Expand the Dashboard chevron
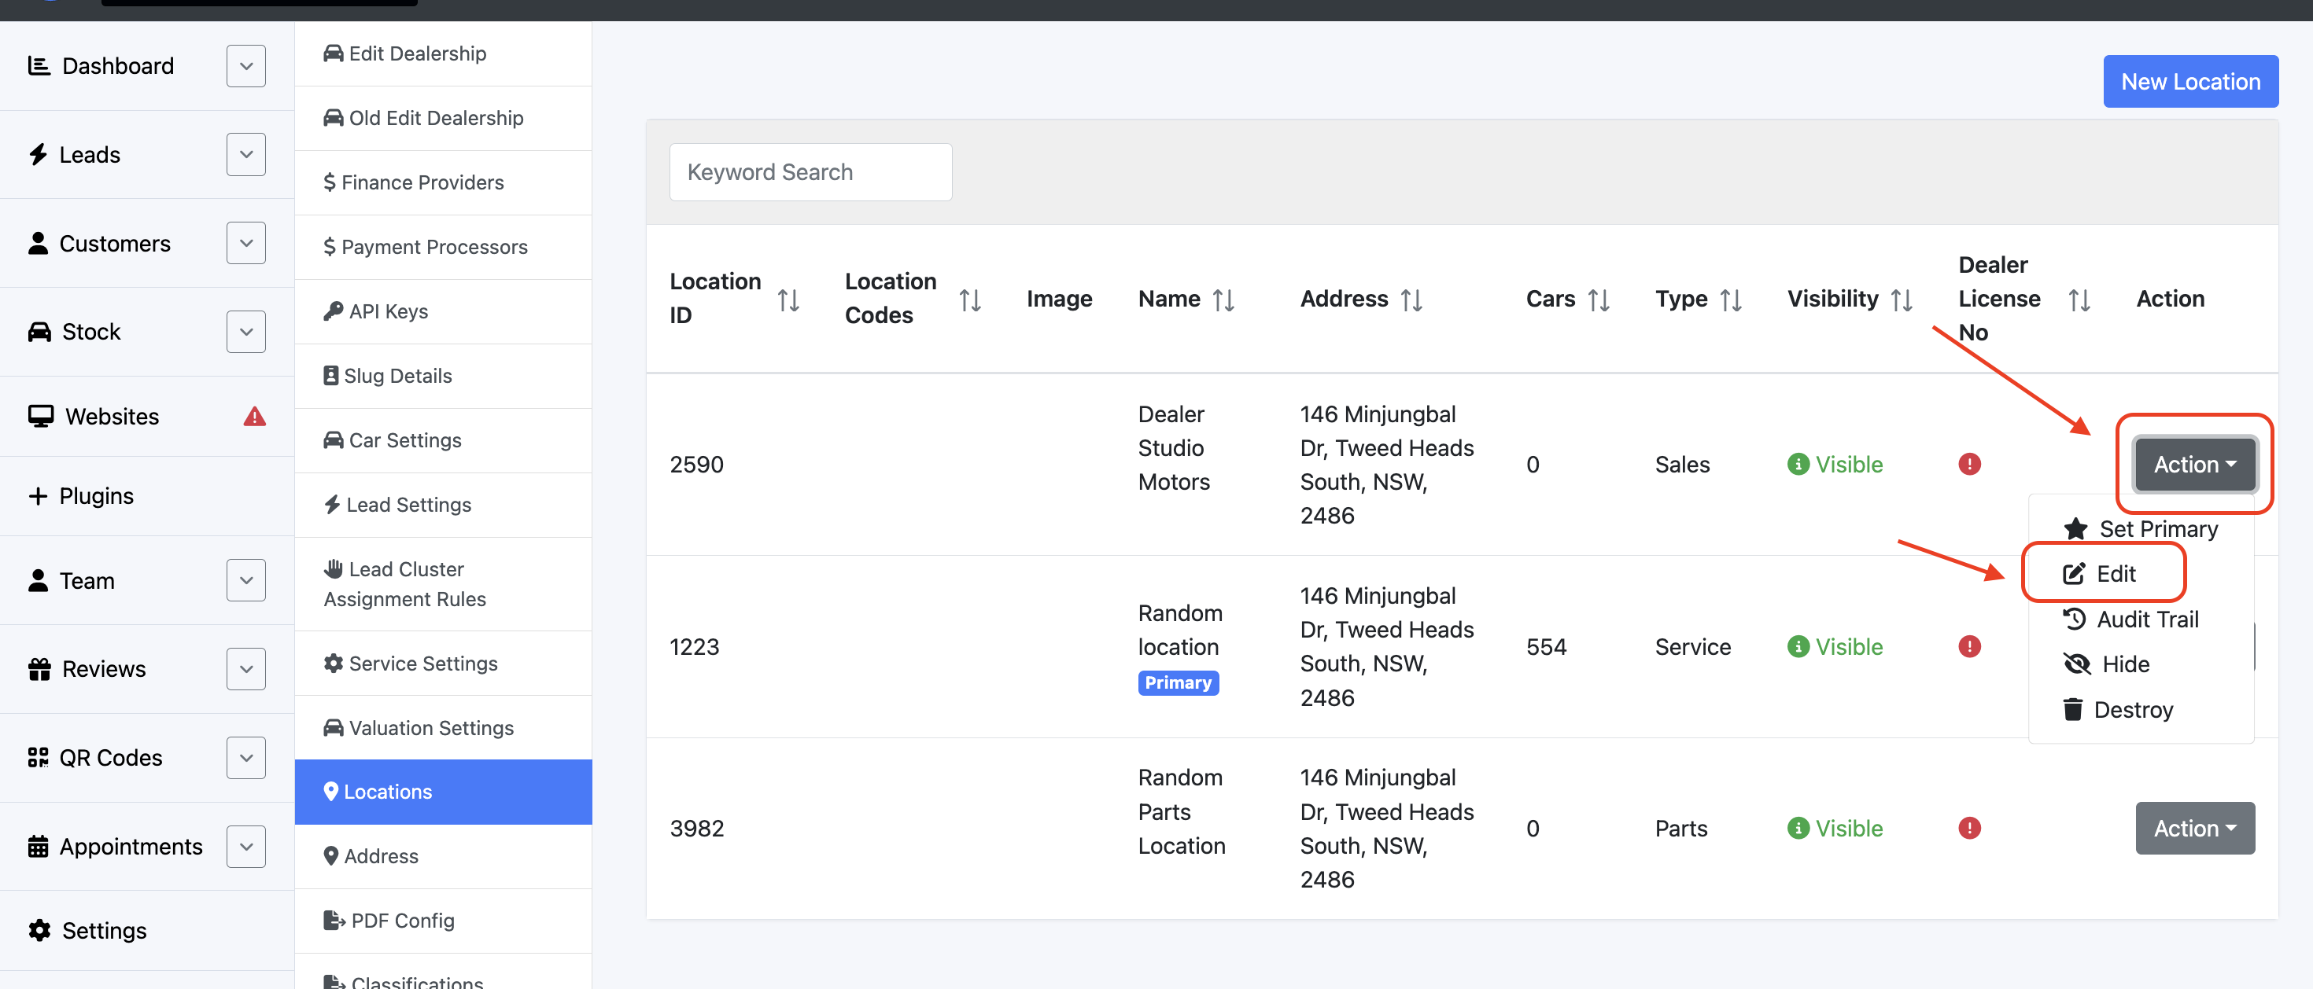Viewport: 2313px width, 989px height. tap(246, 66)
